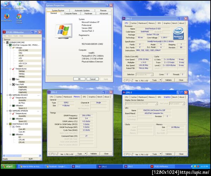Collapse the SAMSUNG HD160JJ node
This screenshot has width=211, height=176.
click(7, 95)
